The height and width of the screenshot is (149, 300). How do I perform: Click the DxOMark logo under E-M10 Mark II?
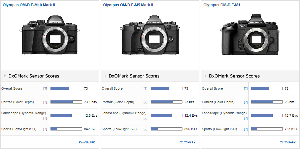click(x=87, y=142)
